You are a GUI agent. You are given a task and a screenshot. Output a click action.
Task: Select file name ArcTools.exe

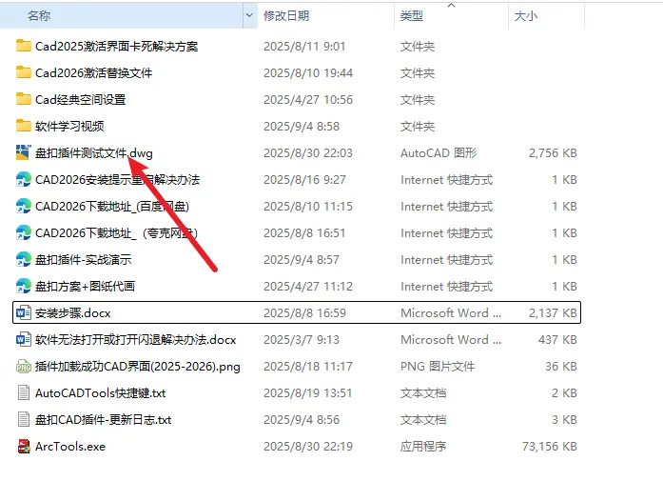click(x=70, y=447)
